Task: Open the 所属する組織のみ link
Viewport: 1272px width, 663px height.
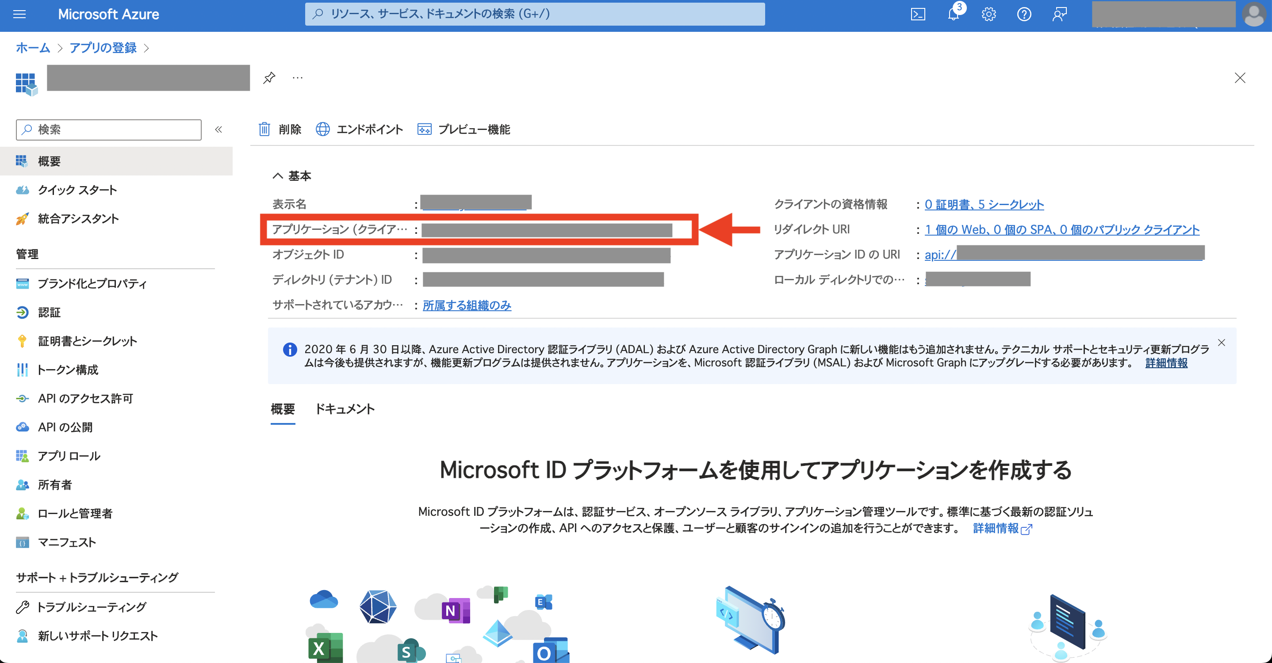Action: tap(467, 305)
